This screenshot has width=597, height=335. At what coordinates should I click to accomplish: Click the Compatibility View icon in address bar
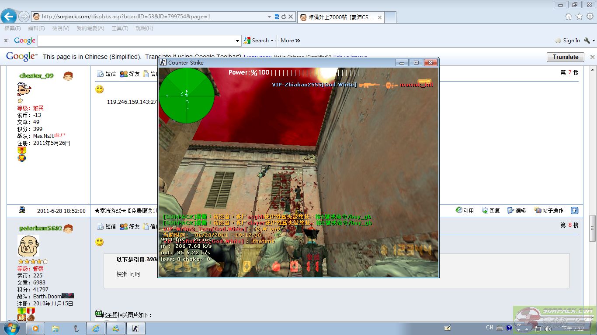pos(277,17)
